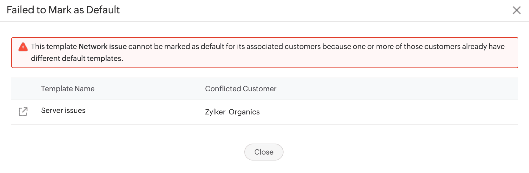The width and height of the screenshot is (529, 173).
Task: Select the Server issues template name
Action: 63,111
